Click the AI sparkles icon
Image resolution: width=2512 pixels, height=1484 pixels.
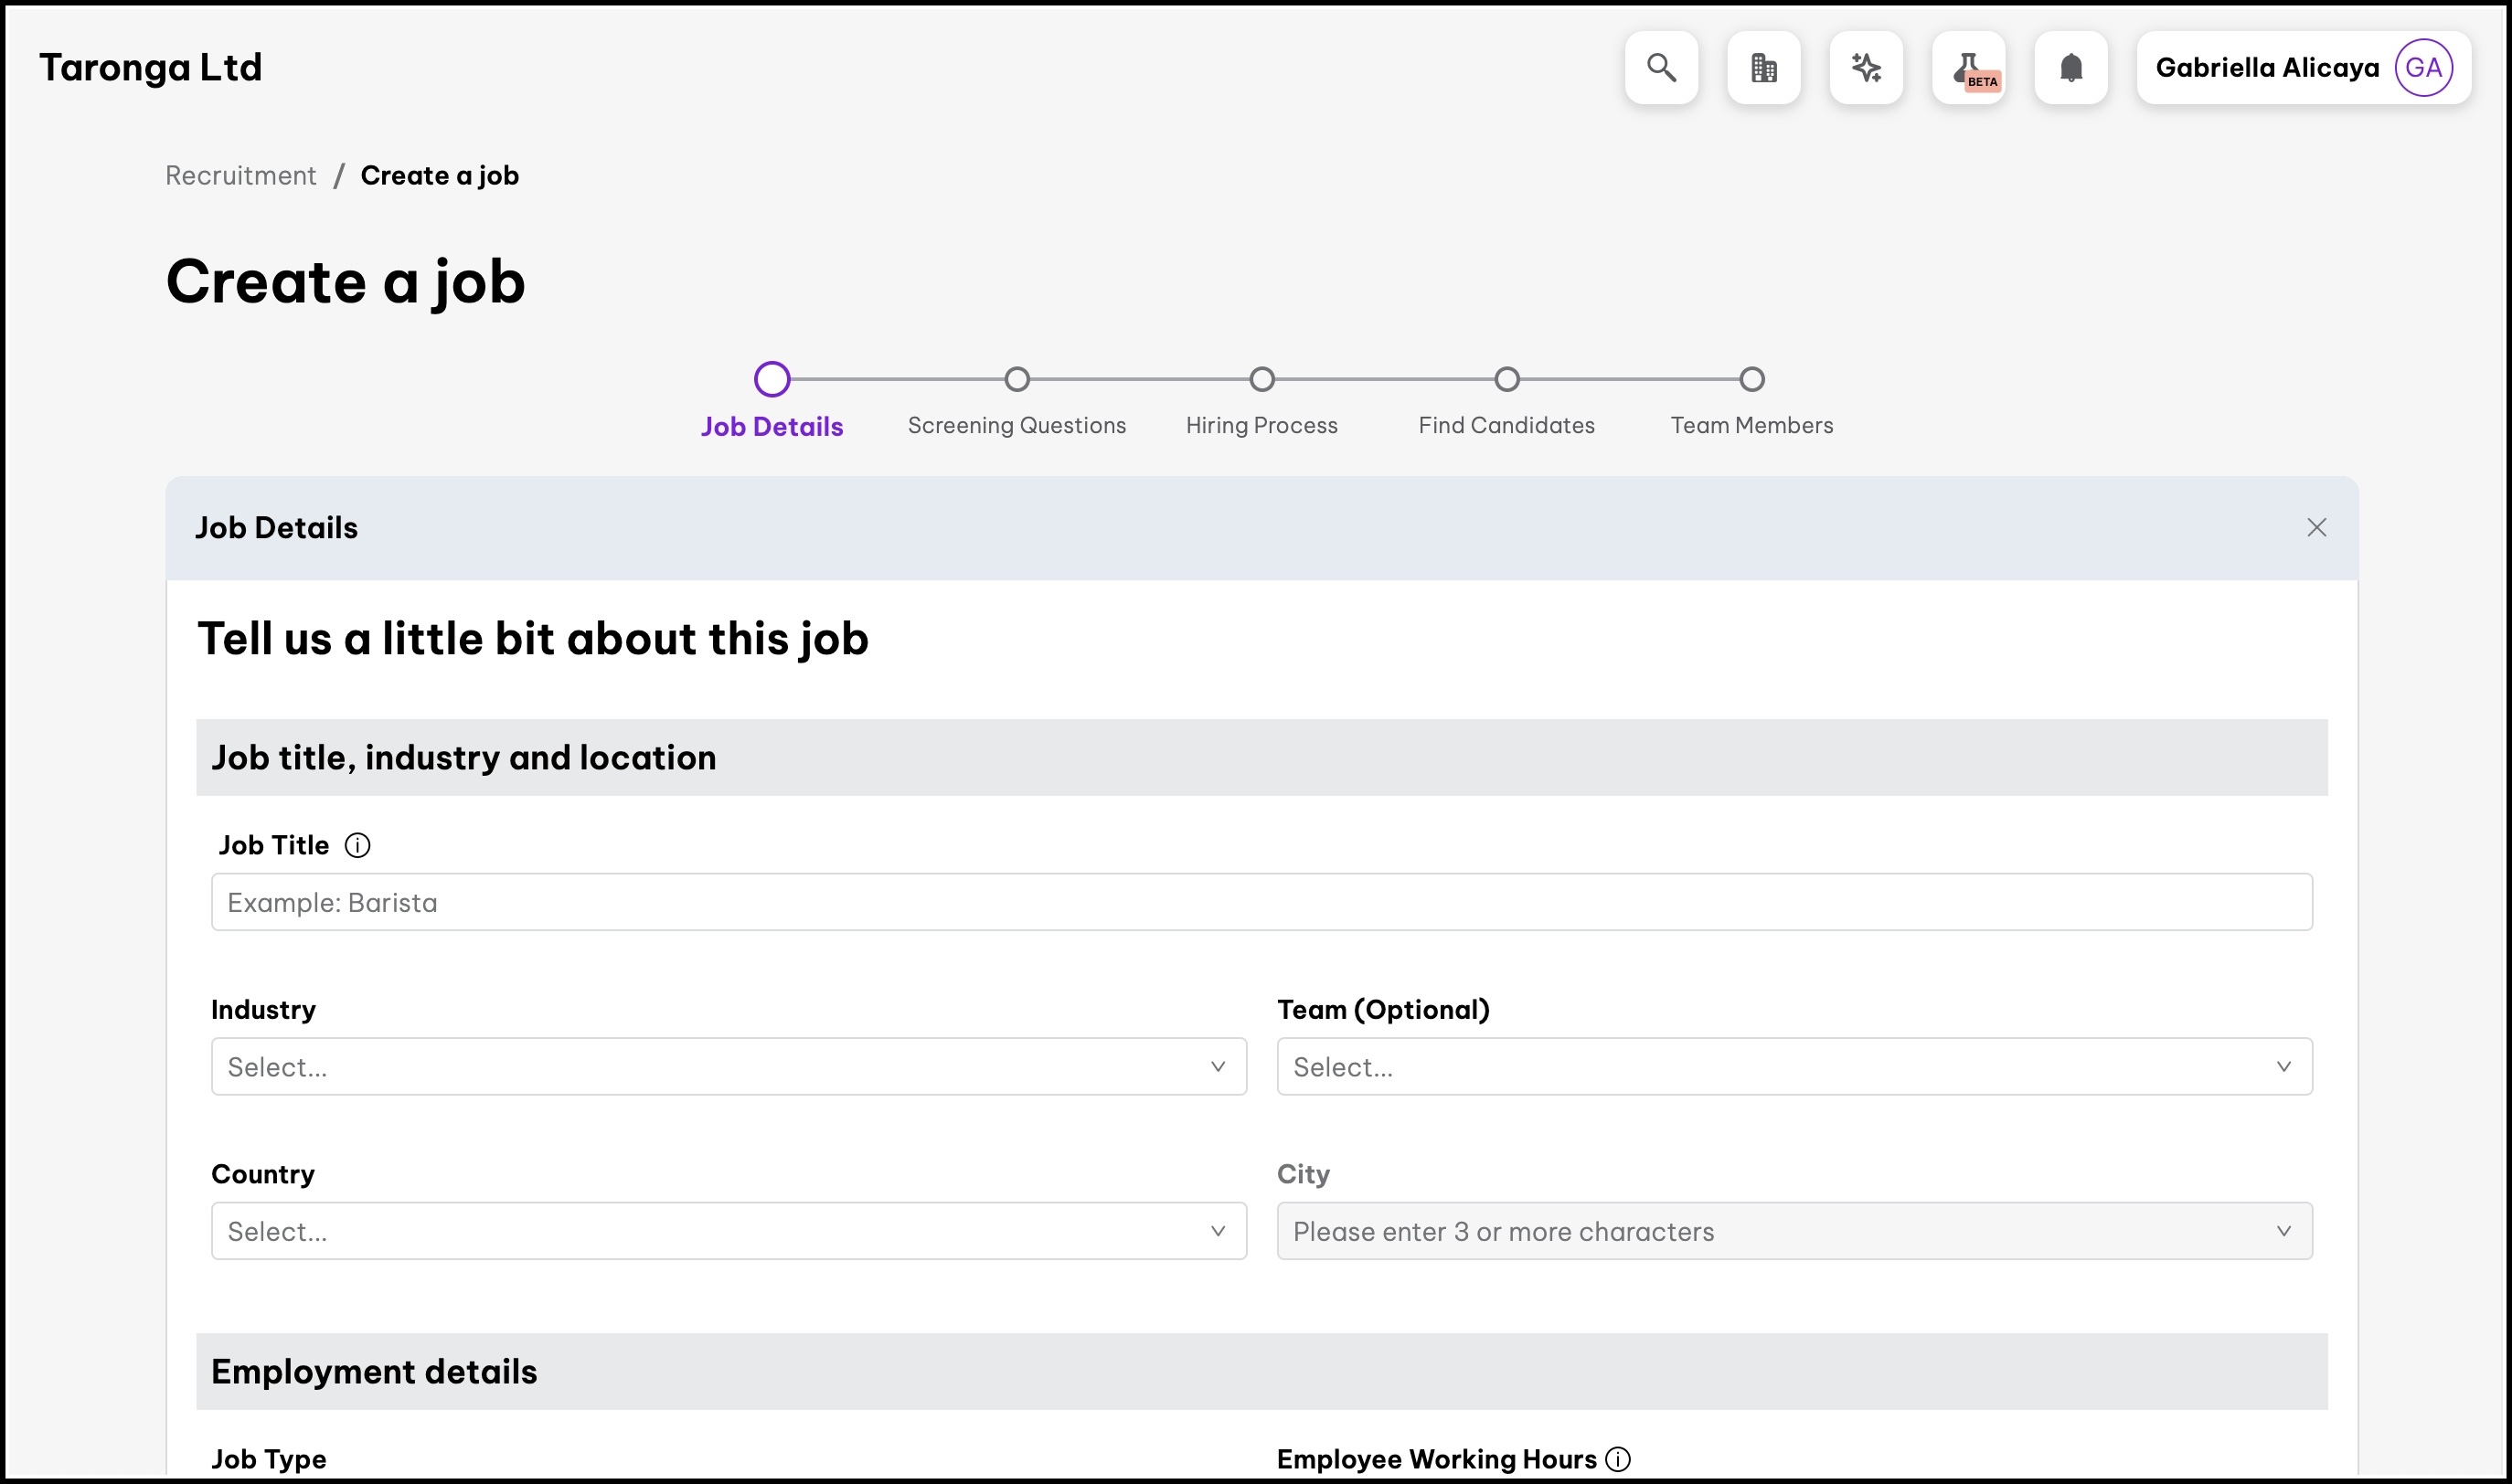[x=1866, y=68]
